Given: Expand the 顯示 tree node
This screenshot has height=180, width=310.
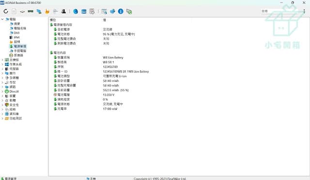Looking at the screenshot, I should click(2, 73).
